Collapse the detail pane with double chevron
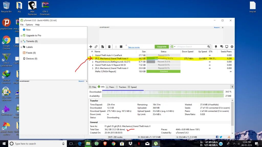262x147 pixels. click(x=232, y=87)
